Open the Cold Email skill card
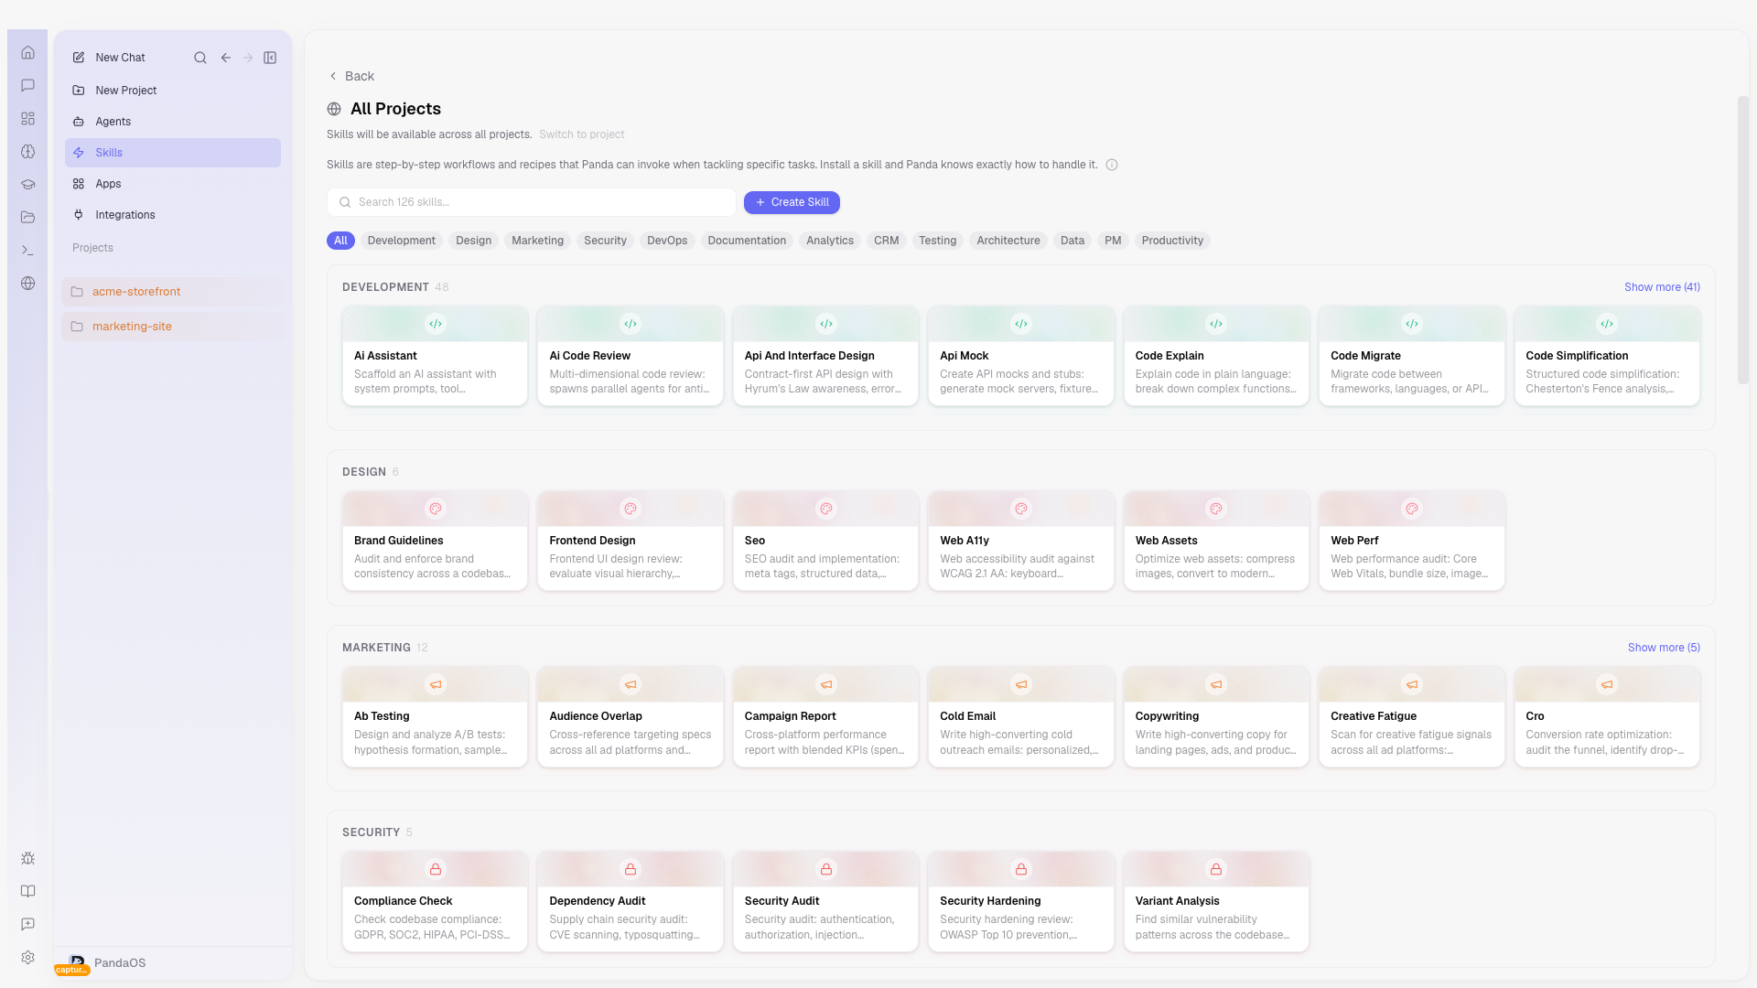 tap(1021, 716)
